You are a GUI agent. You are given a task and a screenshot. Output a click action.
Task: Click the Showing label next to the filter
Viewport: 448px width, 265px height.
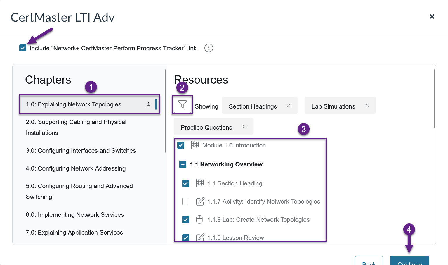tap(206, 106)
